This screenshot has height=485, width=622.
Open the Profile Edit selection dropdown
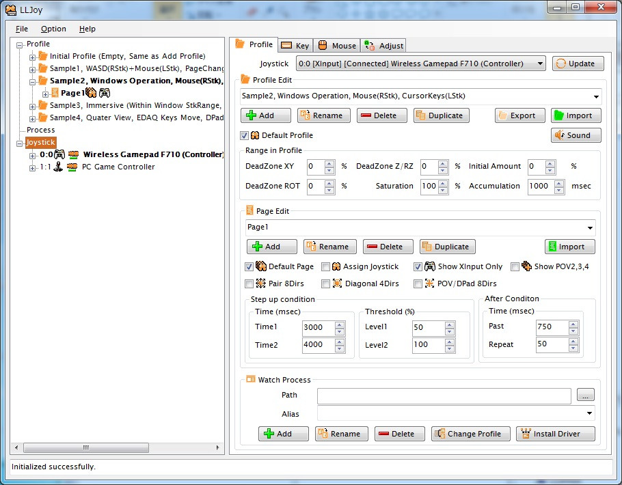point(596,96)
